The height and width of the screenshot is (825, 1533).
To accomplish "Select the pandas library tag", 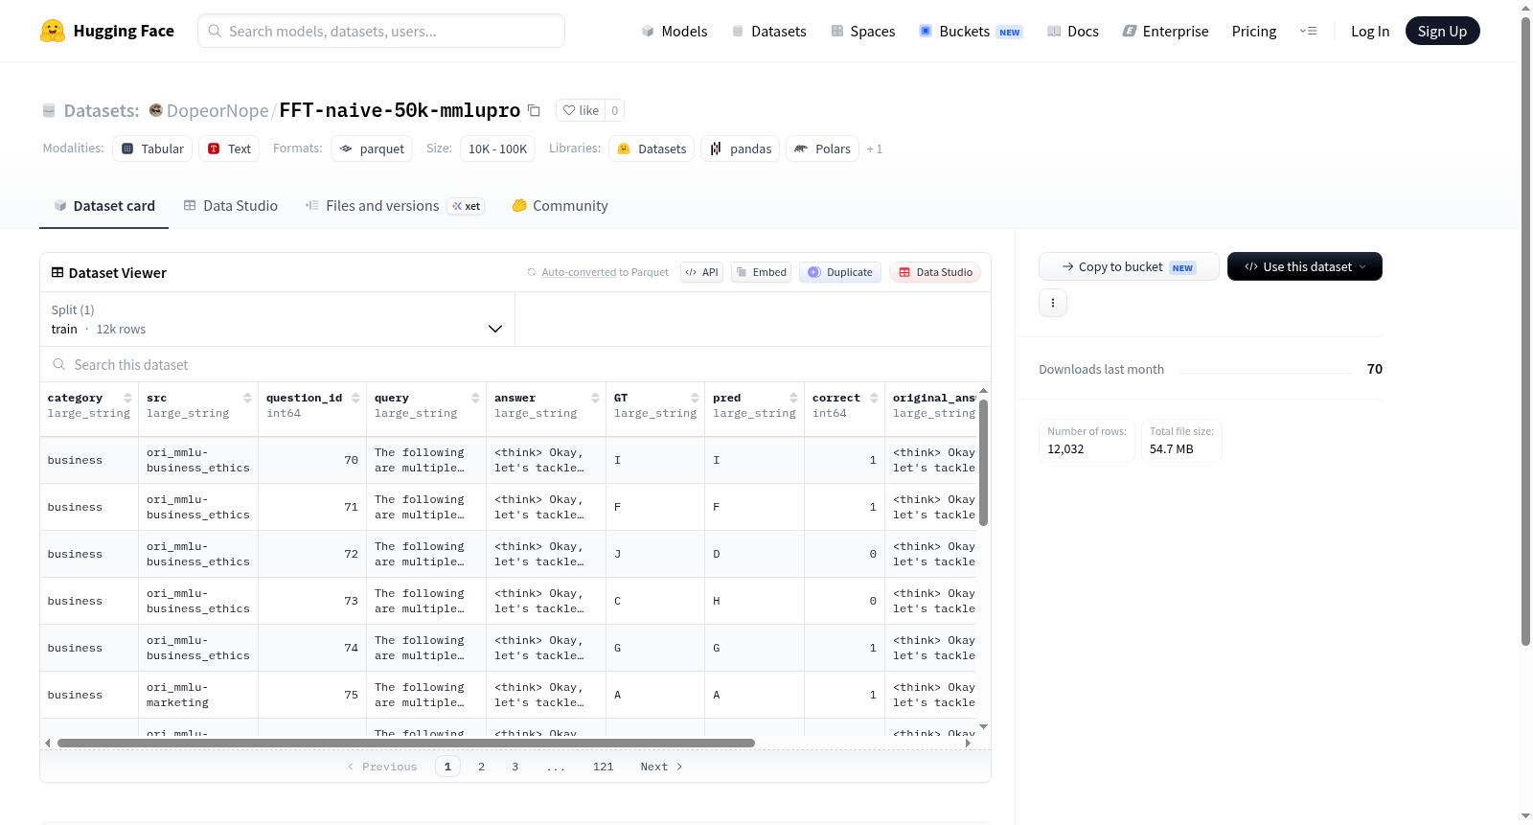I will point(741,149).
